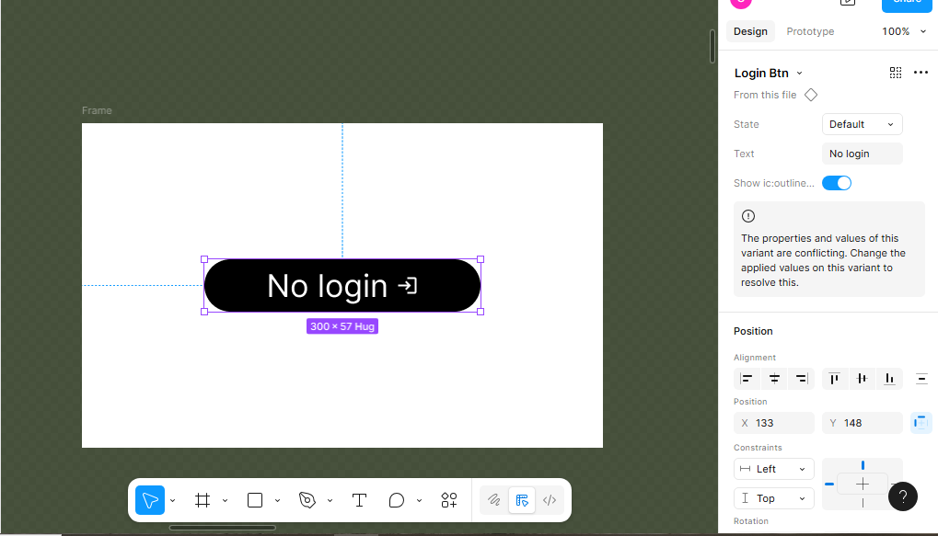The image size is (938, 536).
Task: Click the top constraint marker in widget
Action: tap(863, 465)
